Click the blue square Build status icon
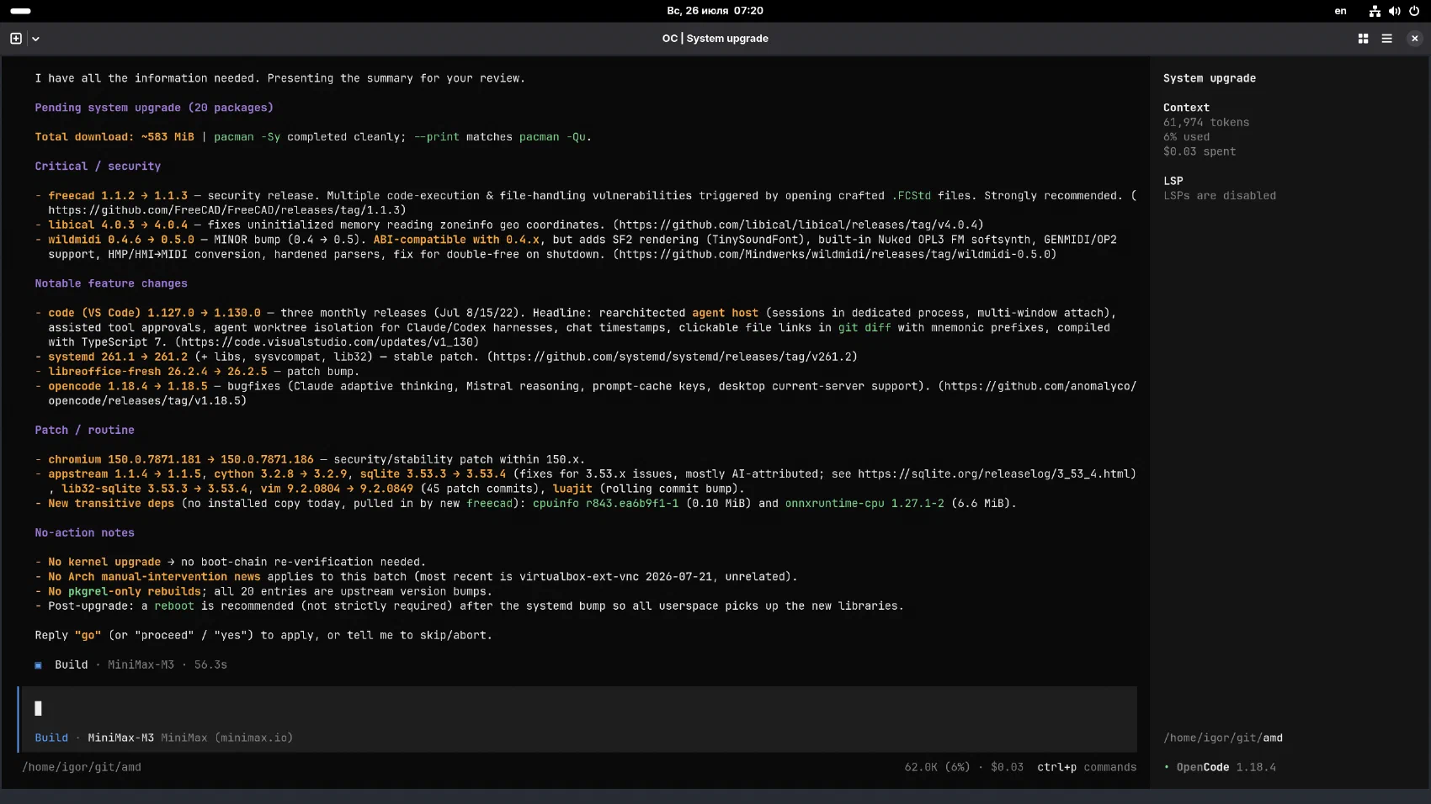Viewport: 1431px width, 804px height. click(x=38, y=665)
